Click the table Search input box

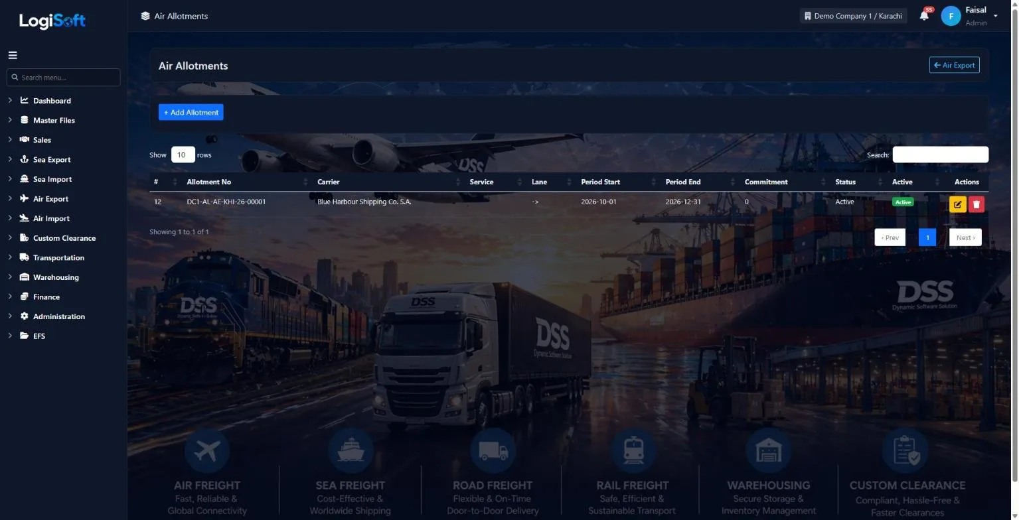point(940,155)
